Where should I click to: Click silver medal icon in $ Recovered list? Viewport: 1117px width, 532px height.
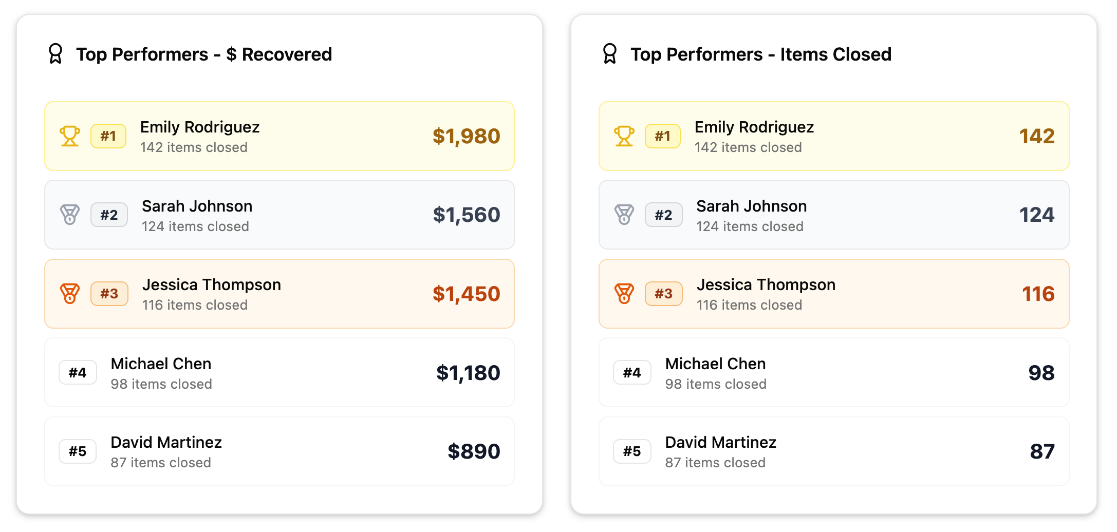point(70,215)
